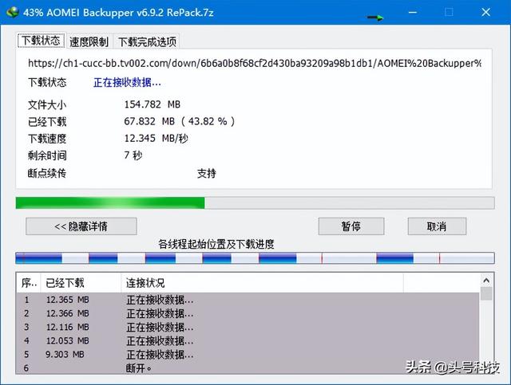Click the 隐藏详情 button
Screen dimensions: 511x385
(x=81, y=226)
